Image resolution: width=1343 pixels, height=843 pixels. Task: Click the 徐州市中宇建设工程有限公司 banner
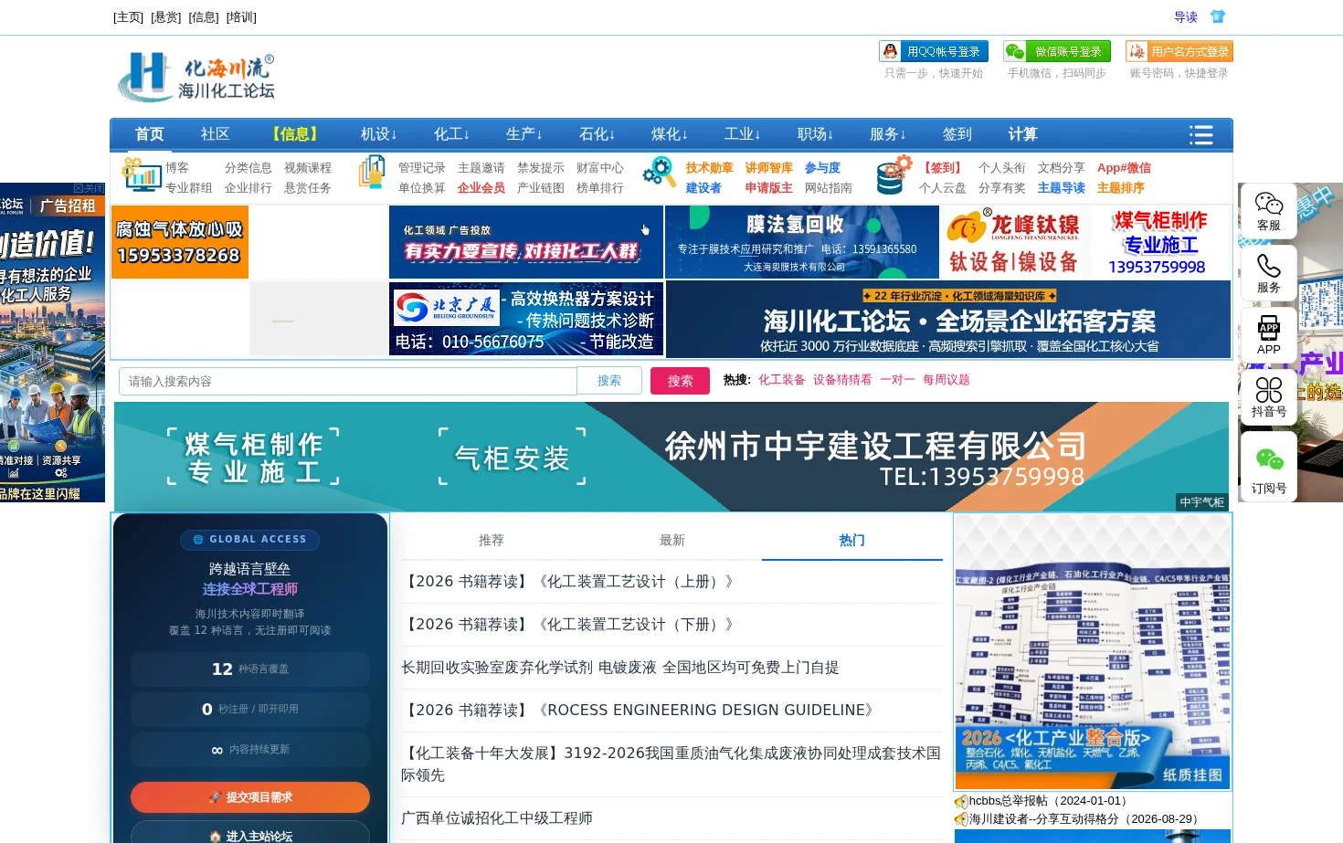click(671, 457)
